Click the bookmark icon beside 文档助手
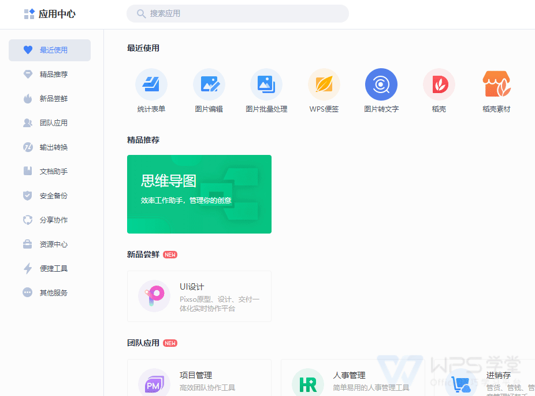Screen dimensions: 535x396 [28, 171]
